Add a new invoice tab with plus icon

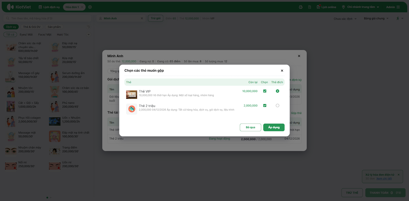coord(90,7)
